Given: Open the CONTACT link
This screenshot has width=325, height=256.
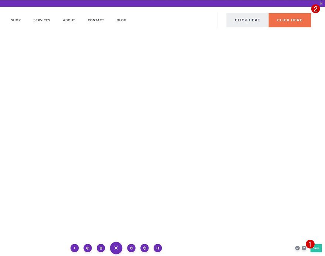Looking at the screenshot, I should (x=96, y=20).
